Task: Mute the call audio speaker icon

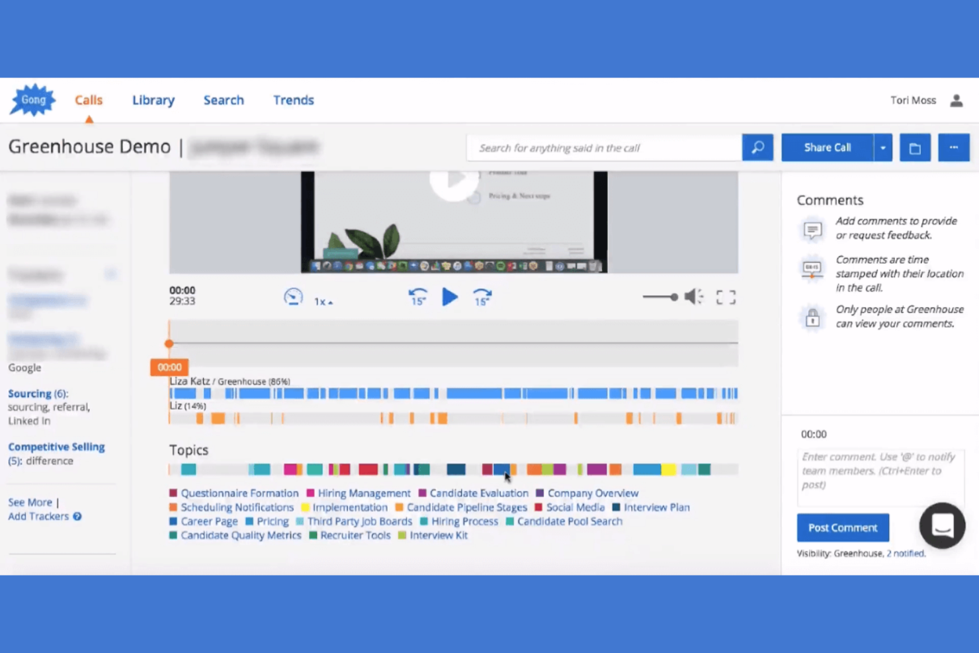Action: click(693, 297)
